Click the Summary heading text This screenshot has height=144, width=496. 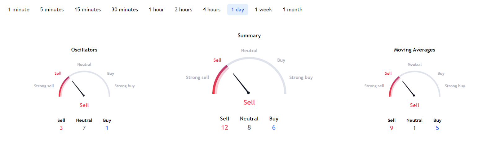click(249, 36)
